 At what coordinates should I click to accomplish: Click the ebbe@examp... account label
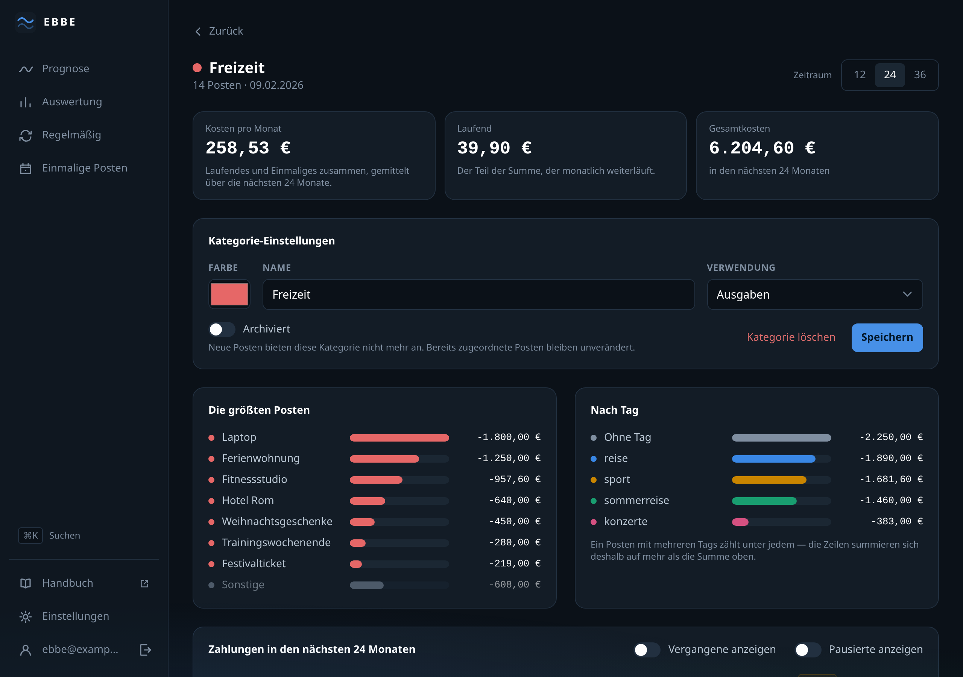[x=80, y=649]
